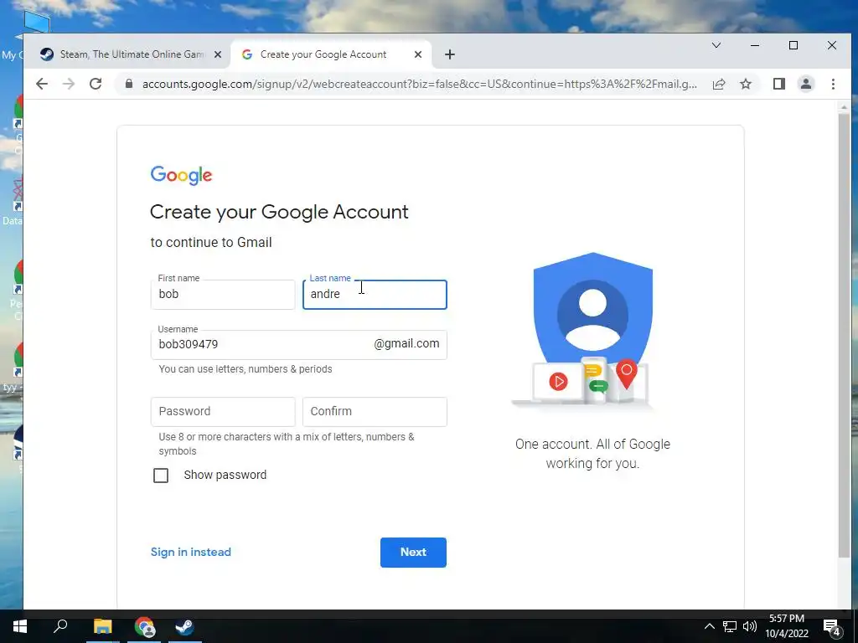Go back using the browser back arrow
858x643 pixels.
tap(42, 84)
